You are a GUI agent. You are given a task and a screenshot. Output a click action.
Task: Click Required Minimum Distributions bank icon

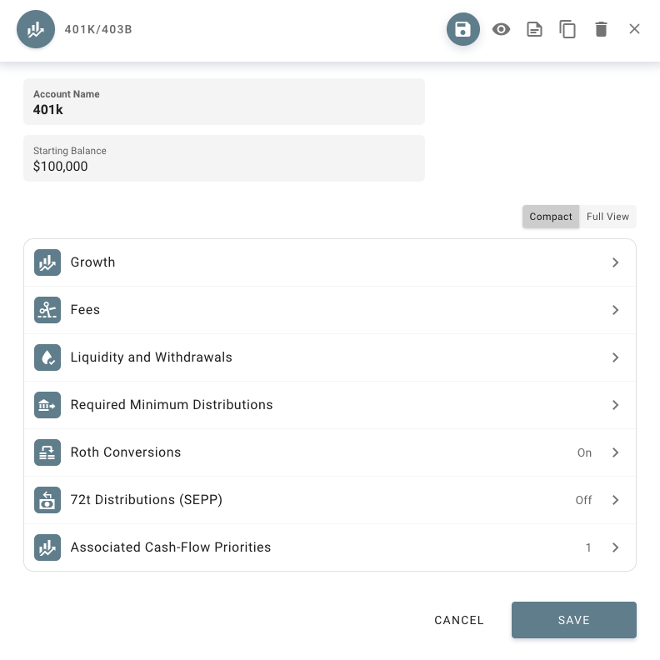pos(47,405)
